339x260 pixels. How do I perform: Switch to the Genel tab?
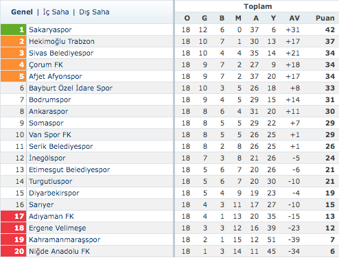point(22,12)
